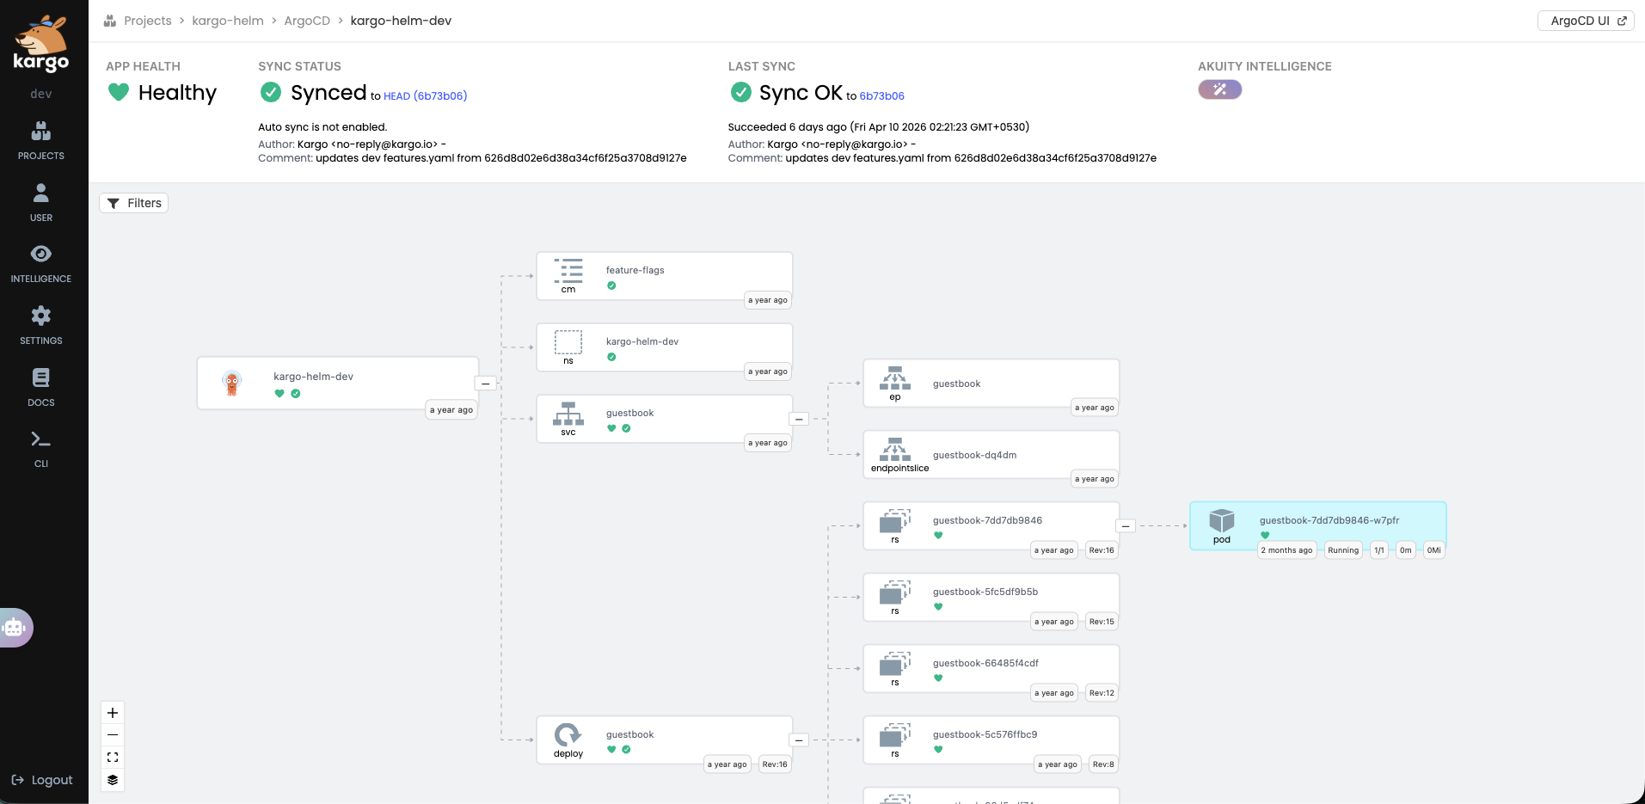Click the Logout button
This screenshot has height=804, width=1645.
tap(42, 780)
